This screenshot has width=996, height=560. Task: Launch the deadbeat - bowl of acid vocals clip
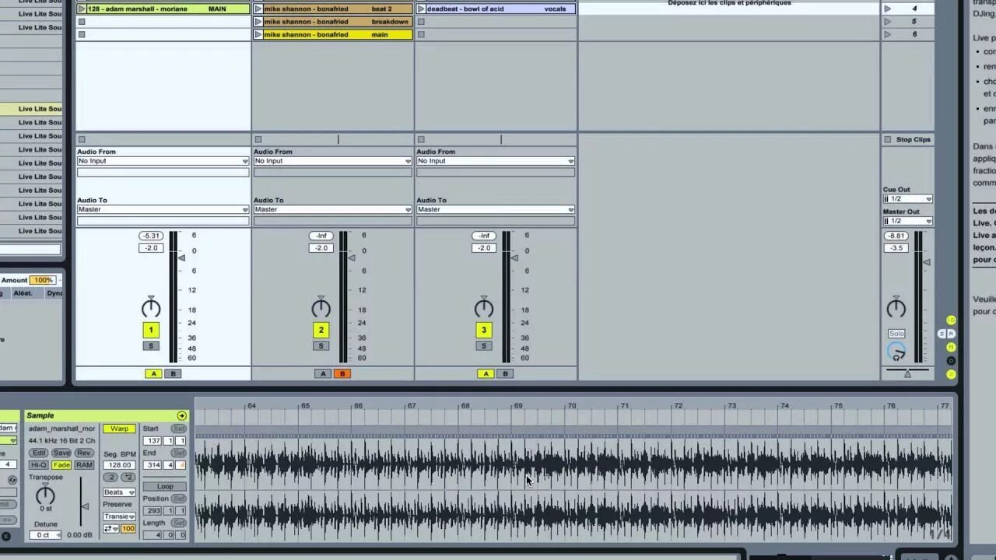pyautogui.click(x=421, y=9)
